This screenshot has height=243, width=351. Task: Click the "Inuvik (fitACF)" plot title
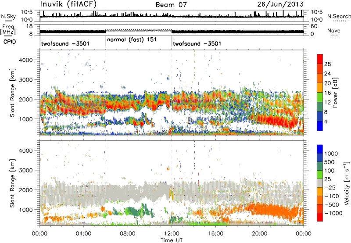[x=68, y=4]
